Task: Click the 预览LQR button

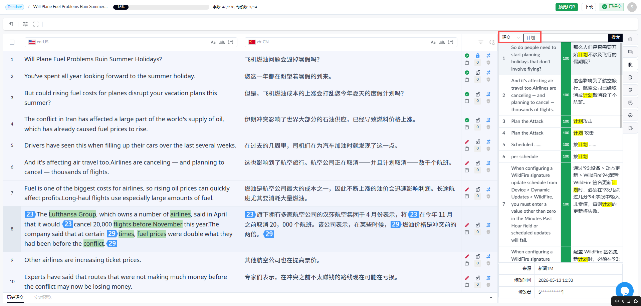Action: click(567, 7)
